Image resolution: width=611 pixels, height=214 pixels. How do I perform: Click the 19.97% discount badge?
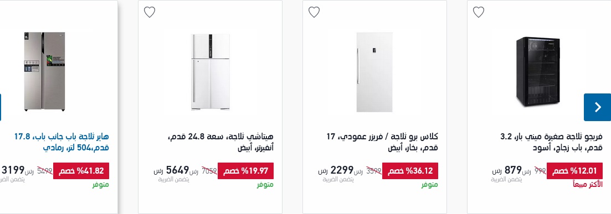(245, 171)
